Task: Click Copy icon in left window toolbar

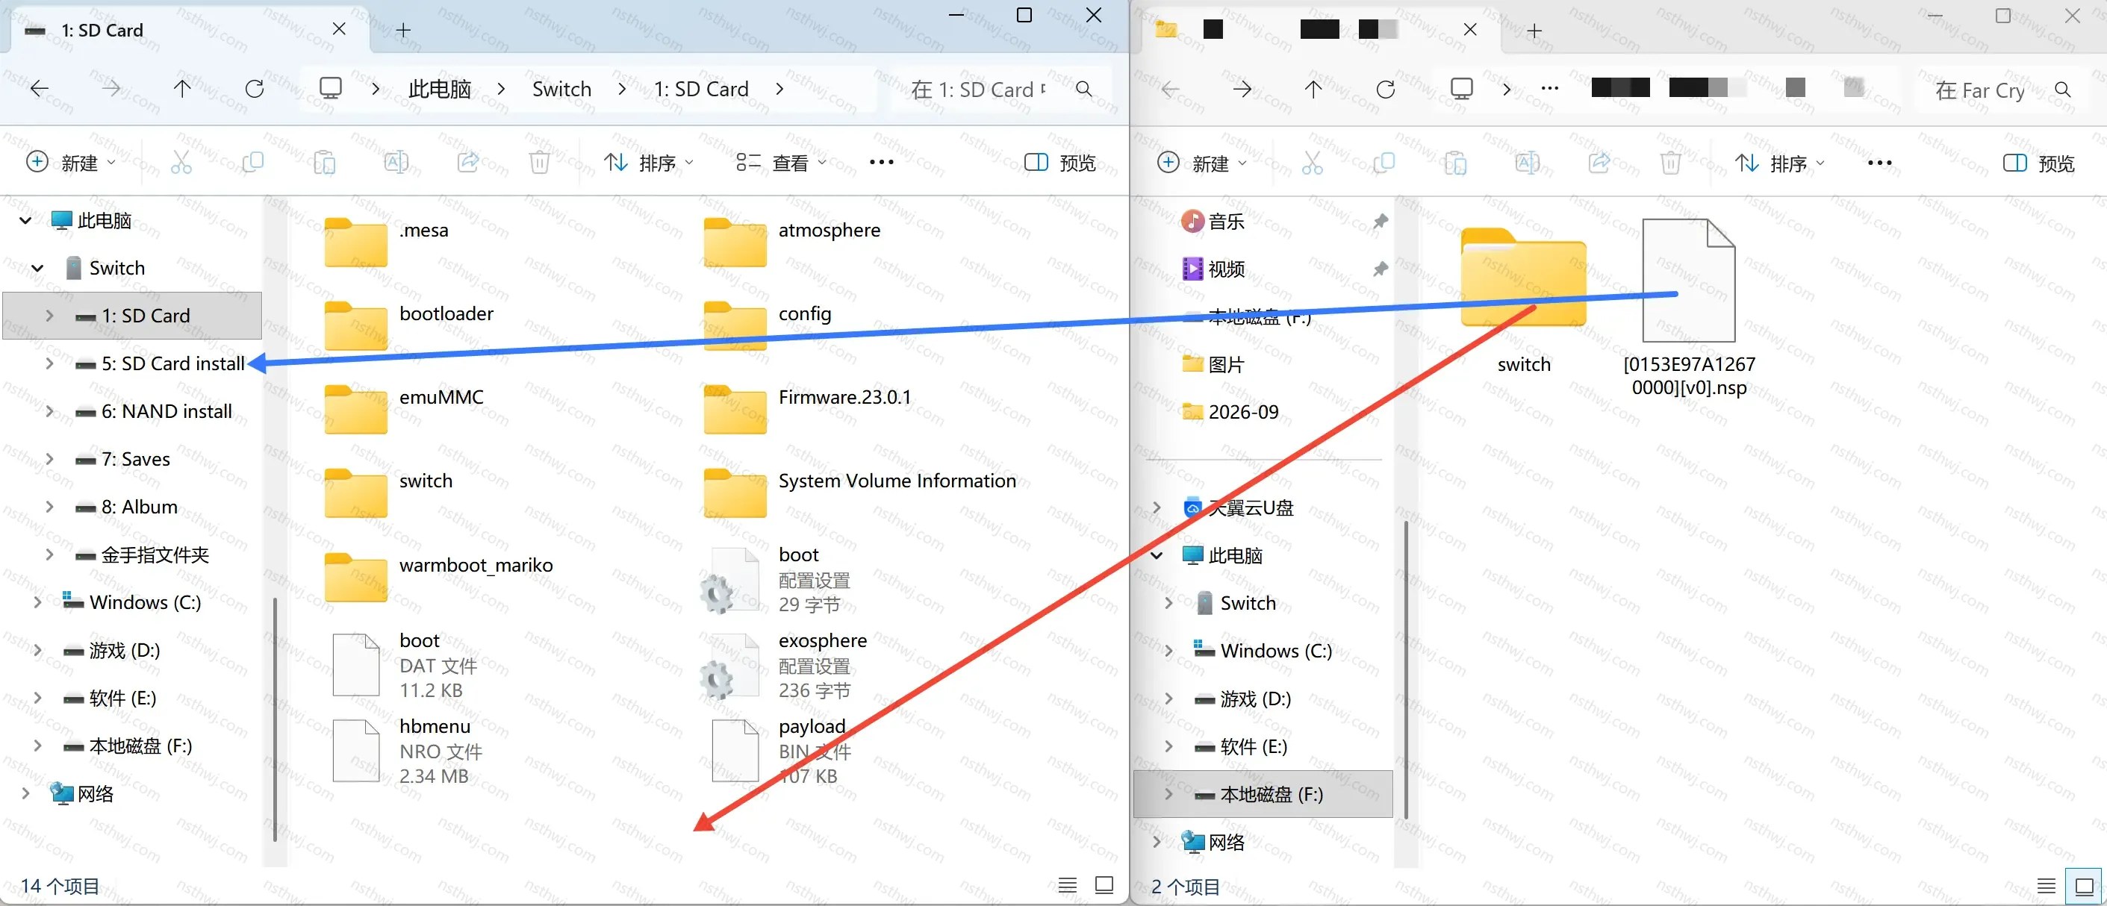Action: click(x=253, y=163)
